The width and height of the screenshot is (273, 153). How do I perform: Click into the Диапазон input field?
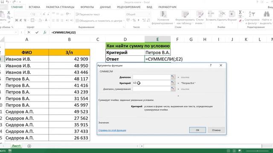point(152,77)
